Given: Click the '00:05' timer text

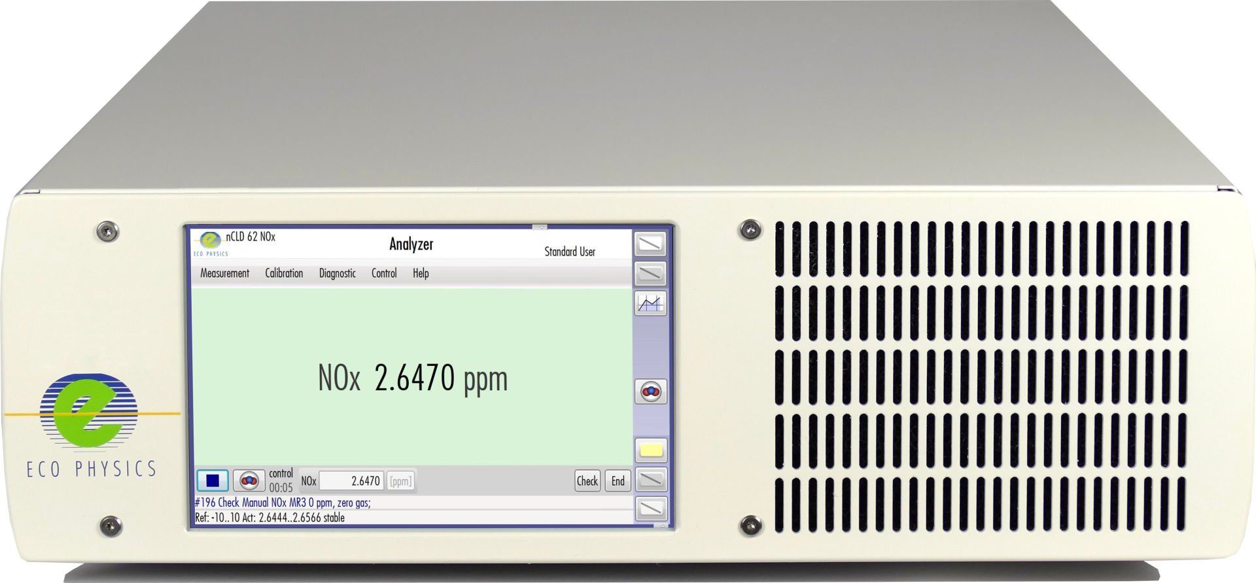Looking at the screenshot, I should [281, 488].
